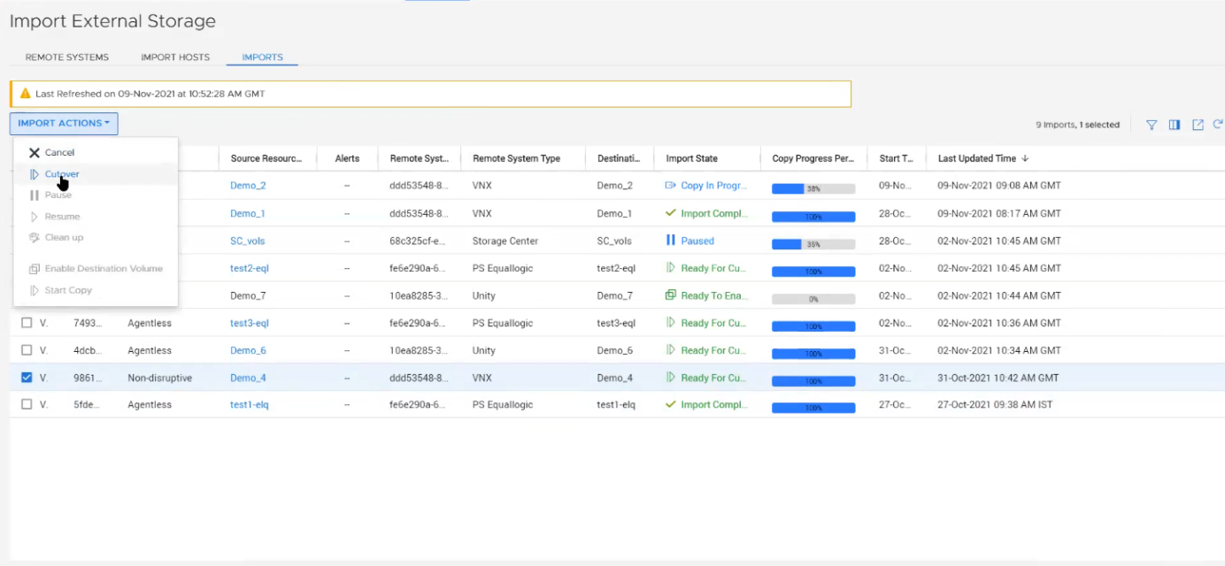Click the sort arrow next to Last Updated Time
1225x566 pixels.
pyautogui.click(x=1025, y=158)
